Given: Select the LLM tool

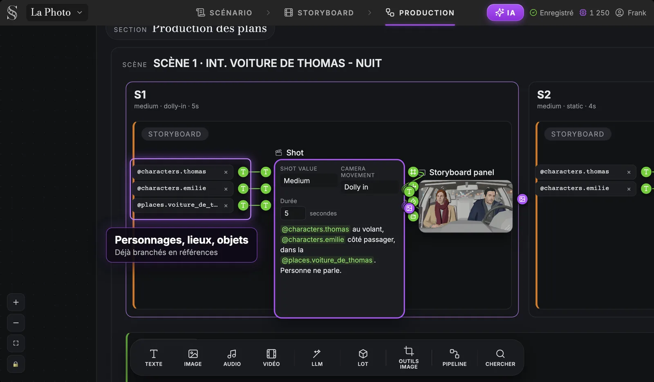Looking at the screenshot, I should [317, 358].
